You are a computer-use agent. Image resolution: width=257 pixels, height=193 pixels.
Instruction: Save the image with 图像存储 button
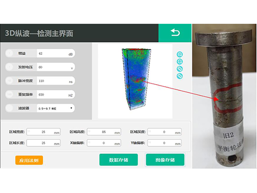[165, 160]
